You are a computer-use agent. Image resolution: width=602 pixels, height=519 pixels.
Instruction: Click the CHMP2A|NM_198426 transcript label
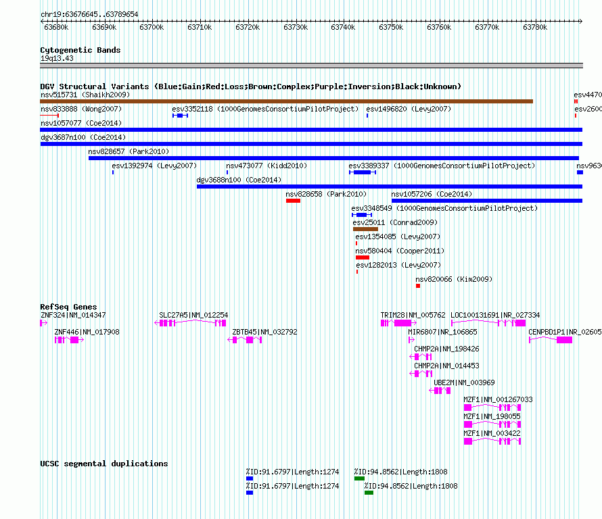[446, 349]
